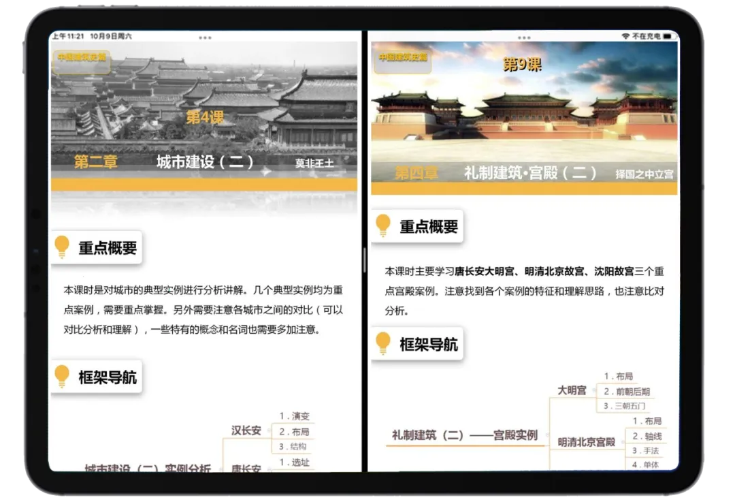This screenshot has height=502, width=735.
Task: Tap the 不在充电 status text
Action: 647,36
